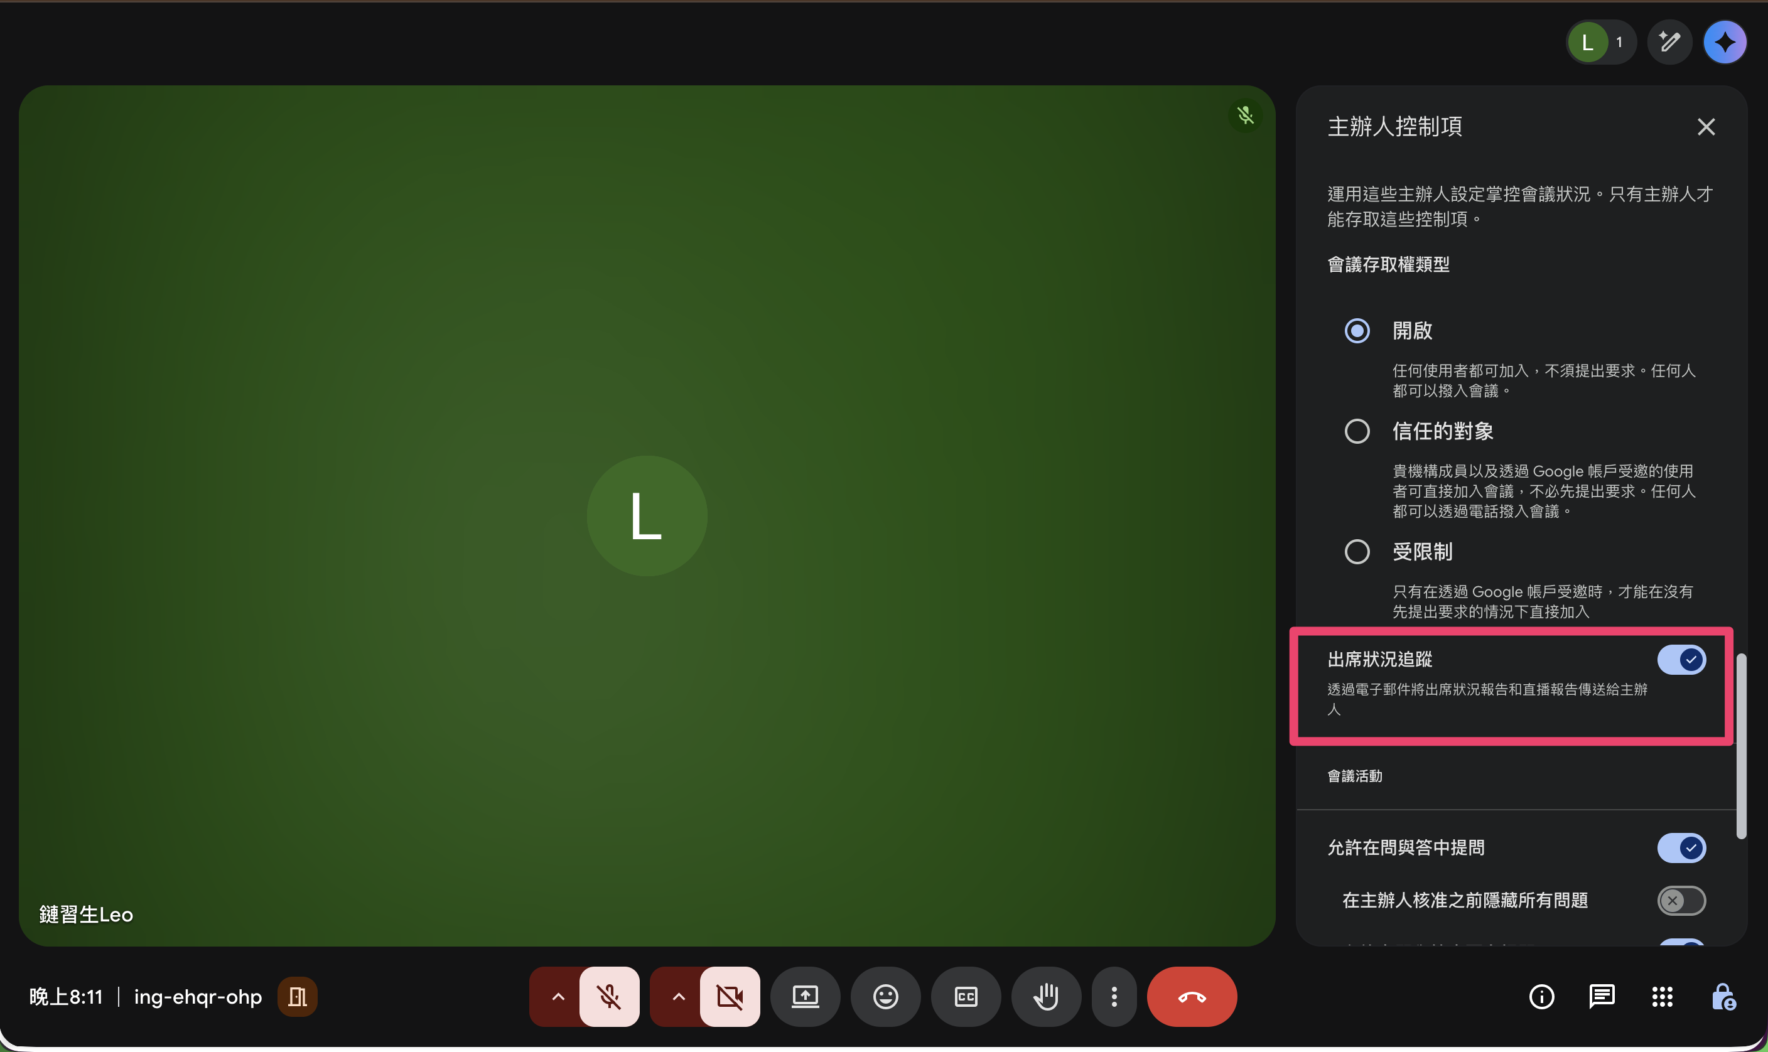Unmute the microphone button
This screenshot has height=1052, width=1768.
point(609,997)
